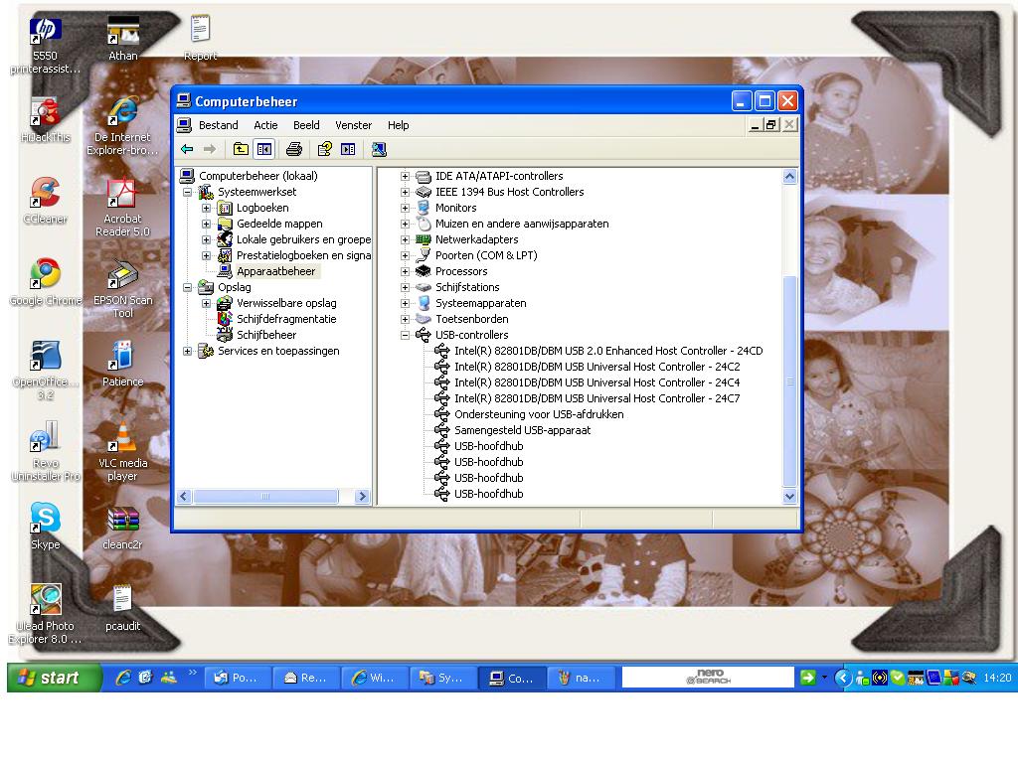Open the Actie menu
Viewport: 1018px width, 763px height.
(x=265, y=125)
